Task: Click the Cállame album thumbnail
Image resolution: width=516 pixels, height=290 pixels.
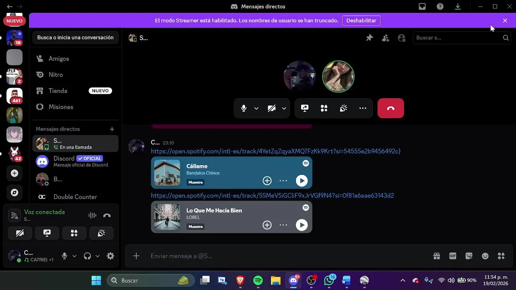Action: [167, 173]
